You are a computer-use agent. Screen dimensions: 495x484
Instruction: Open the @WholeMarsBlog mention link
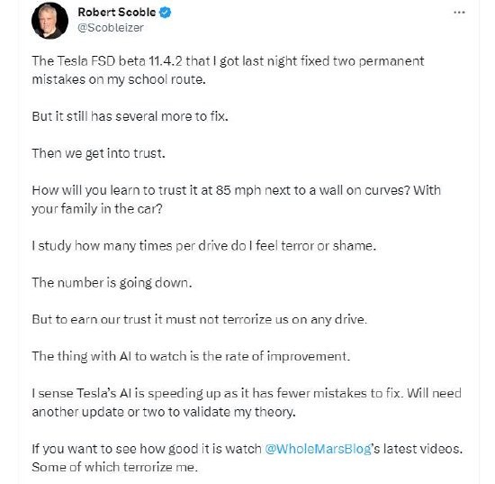(318, 449)
